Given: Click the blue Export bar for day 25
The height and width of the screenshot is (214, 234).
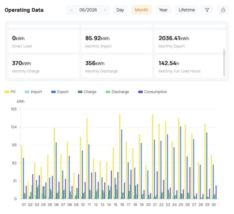Looking at the screenshot, I should coord(181,162).
